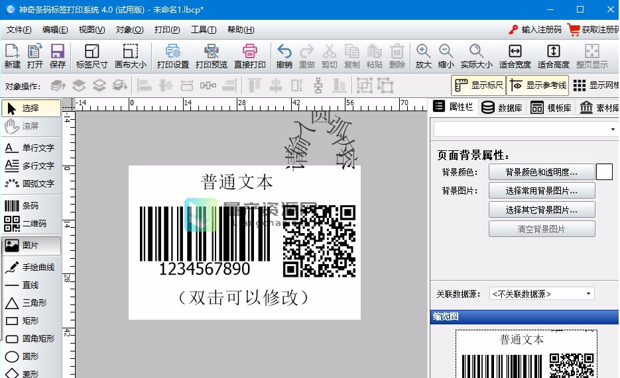Open the 视图(V) menu
The height and width of the screenshot is (378, 620).
92,30
